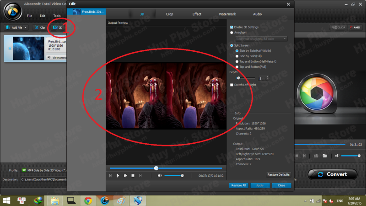Viewport: 366px width, 206px height.
Task: Open the Red/cyan anaglyph type dropdown
Action: pos(261,39)
